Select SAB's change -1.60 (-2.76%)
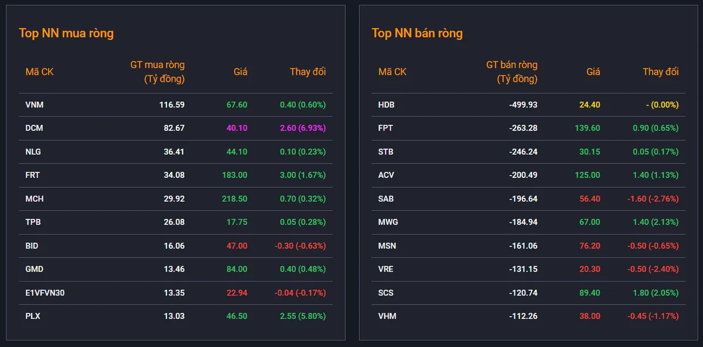 653,199
